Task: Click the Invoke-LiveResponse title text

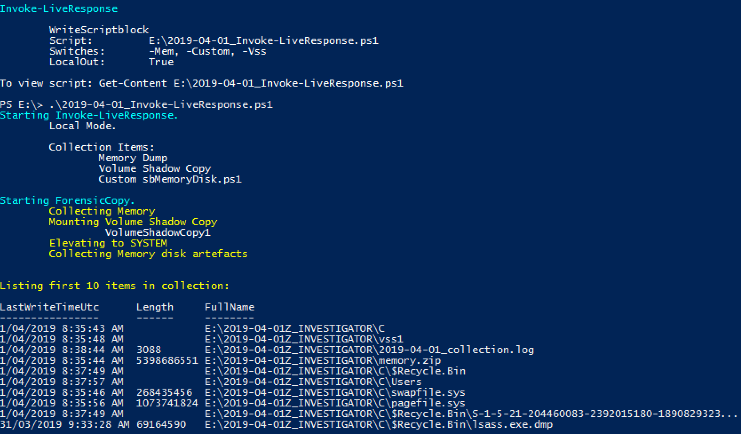Action: pyautogui.click(x=59, y=8)
